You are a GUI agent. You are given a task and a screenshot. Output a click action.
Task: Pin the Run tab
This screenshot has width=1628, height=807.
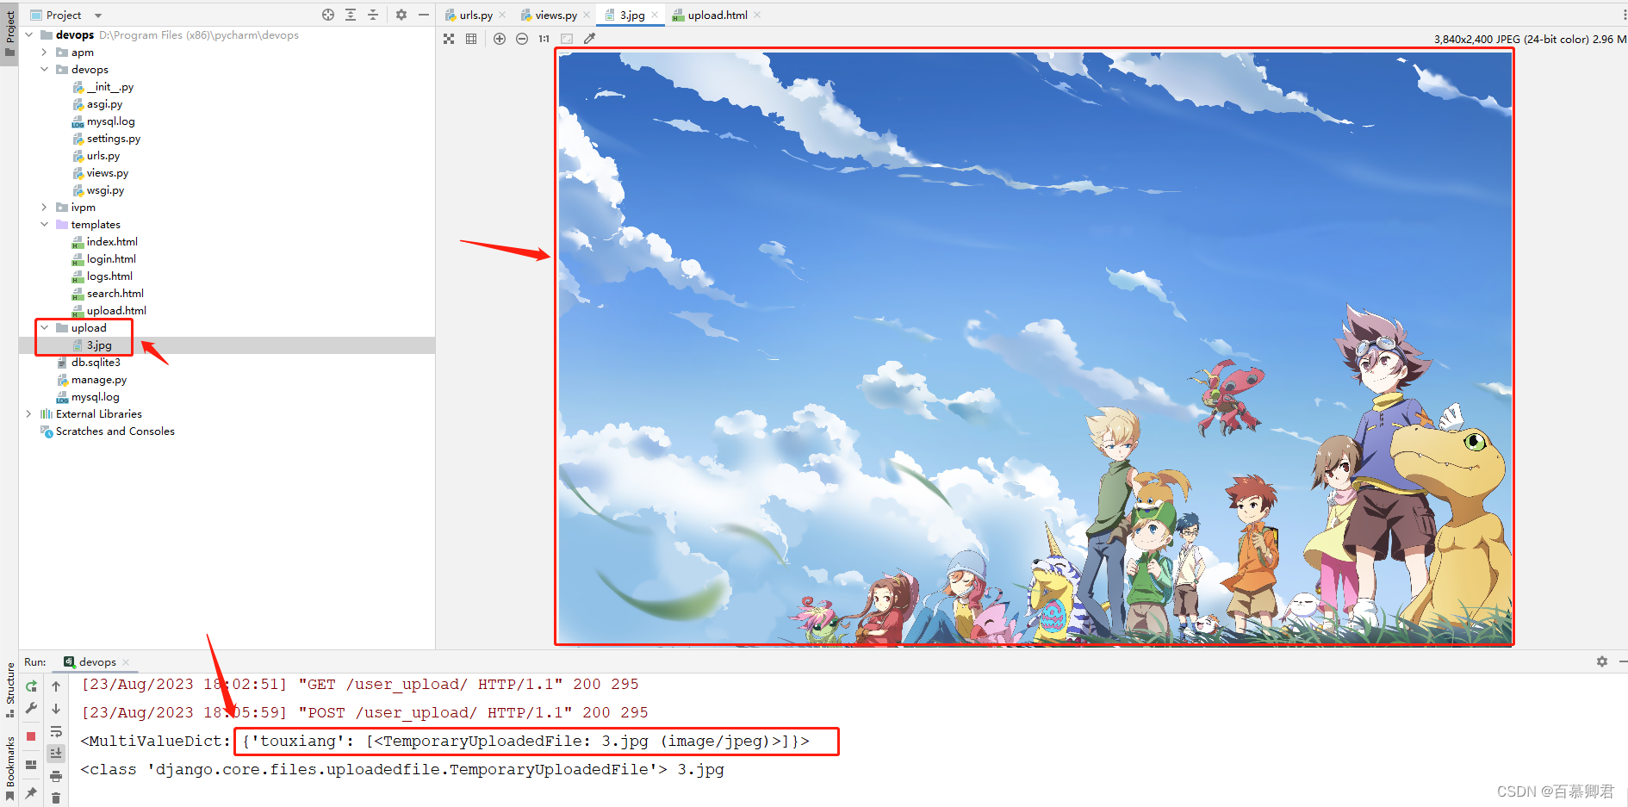tap(31, 792)
